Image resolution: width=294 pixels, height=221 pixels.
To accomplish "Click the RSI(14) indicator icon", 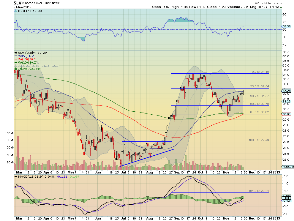I will (x=16, y=11).
